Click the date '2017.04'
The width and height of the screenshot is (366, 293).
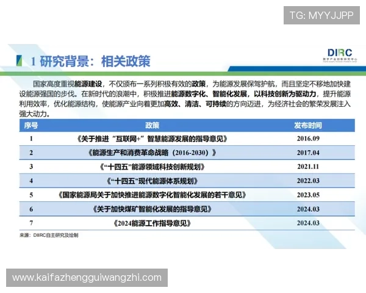coord(308,153)
